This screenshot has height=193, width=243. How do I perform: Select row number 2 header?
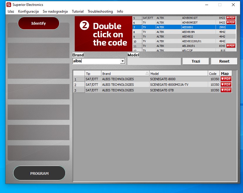pyautogui.click(x=79, y=85)
